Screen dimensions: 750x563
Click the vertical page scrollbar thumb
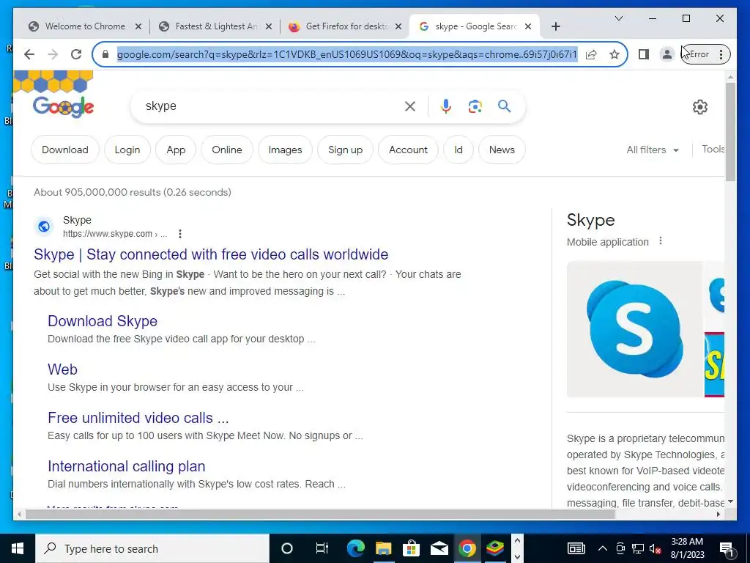click(x=730, y=132)
